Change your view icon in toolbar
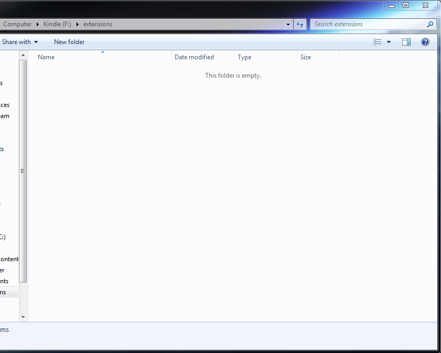 click(378, 42)
